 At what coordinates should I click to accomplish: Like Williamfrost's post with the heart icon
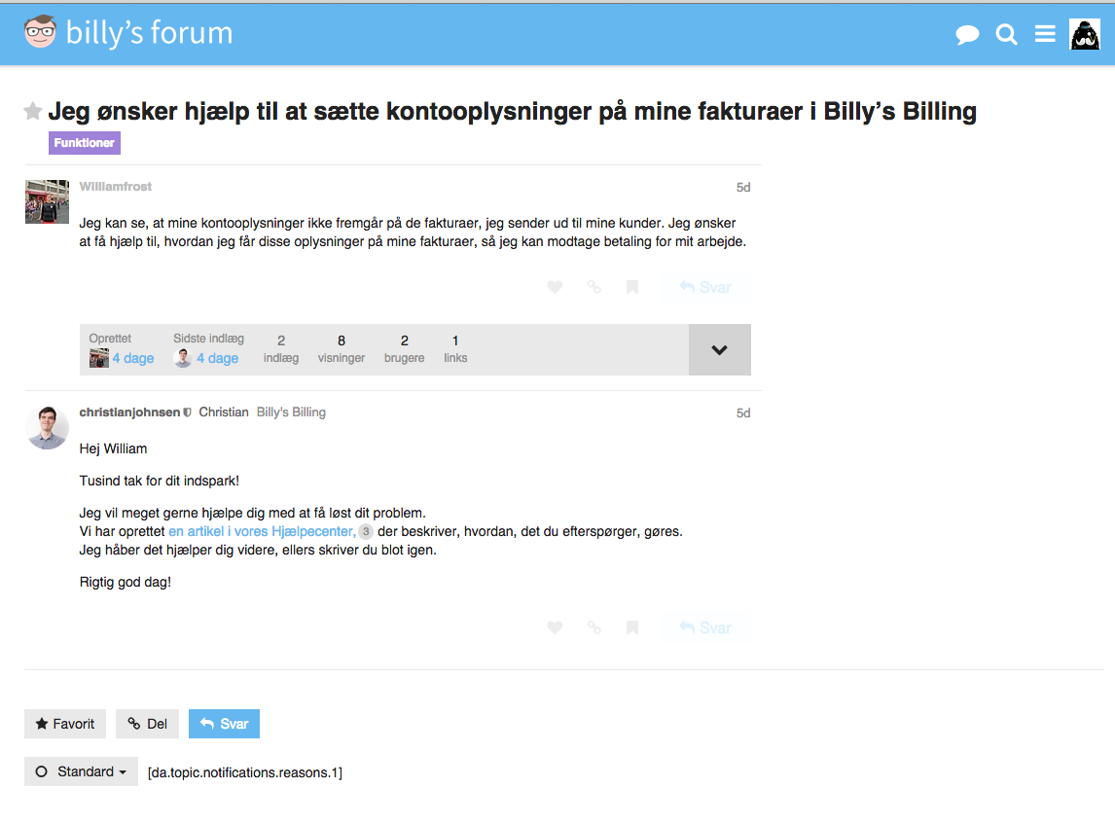555,287
